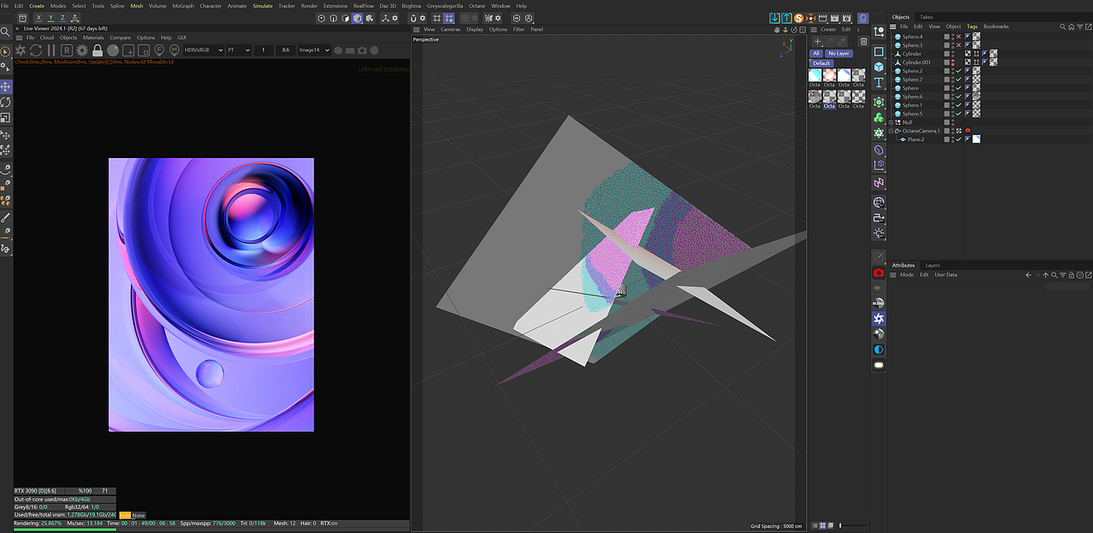The image size is (1093, 533).
Task: Expand the Null object in tree
Action: click(x=891, y=122)
